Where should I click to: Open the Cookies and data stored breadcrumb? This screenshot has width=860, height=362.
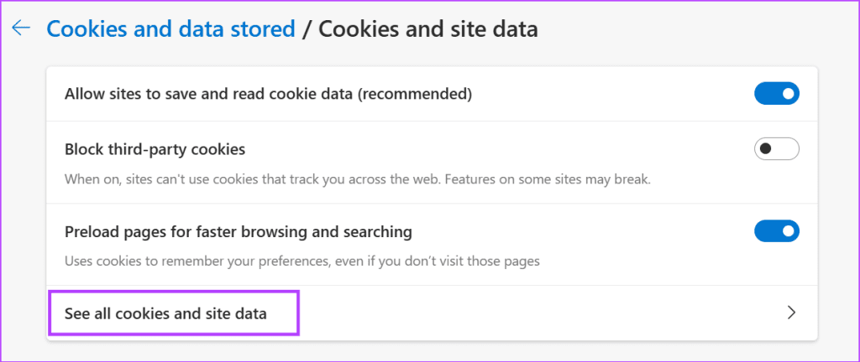coord(170,29)
